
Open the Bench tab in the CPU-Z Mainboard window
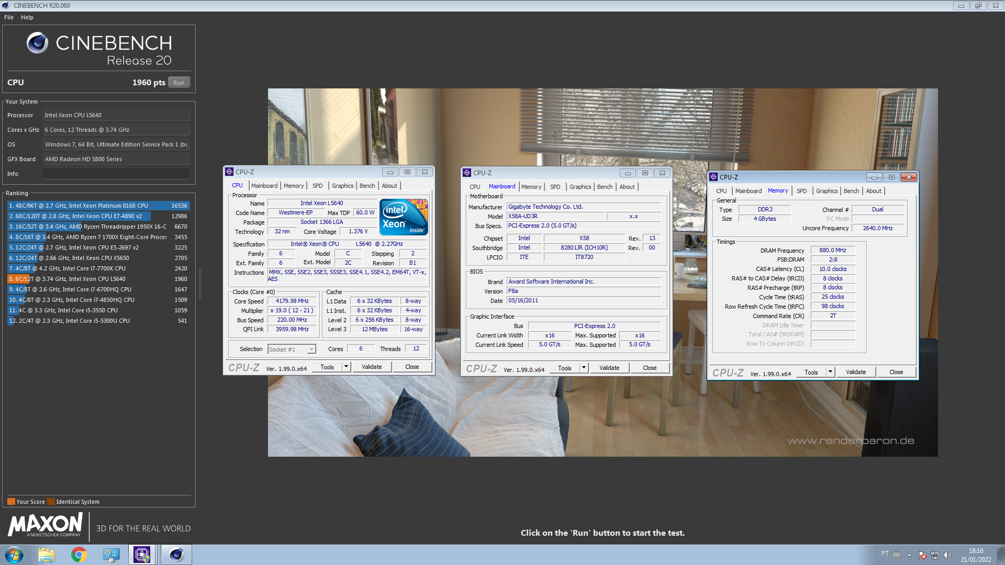coord(605,187)
